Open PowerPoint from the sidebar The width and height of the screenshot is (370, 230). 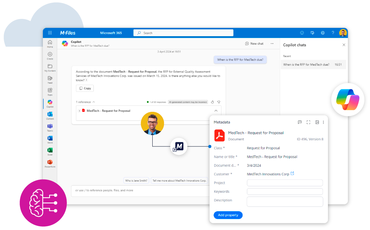[50, 163]
